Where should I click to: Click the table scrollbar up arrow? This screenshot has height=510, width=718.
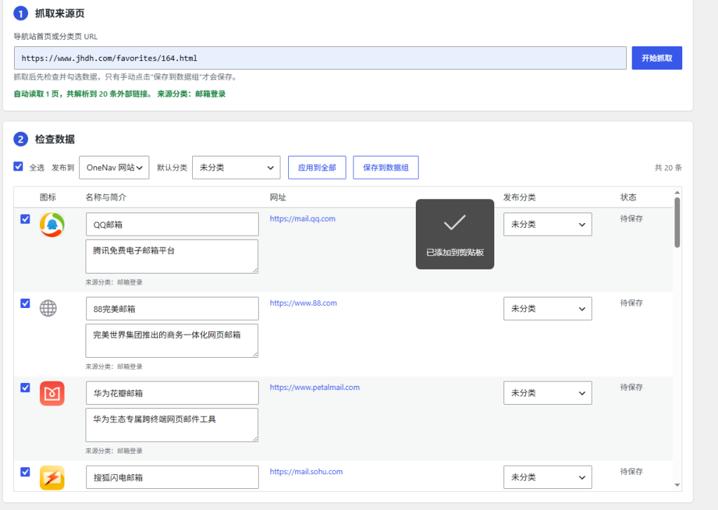pos(677,192)
